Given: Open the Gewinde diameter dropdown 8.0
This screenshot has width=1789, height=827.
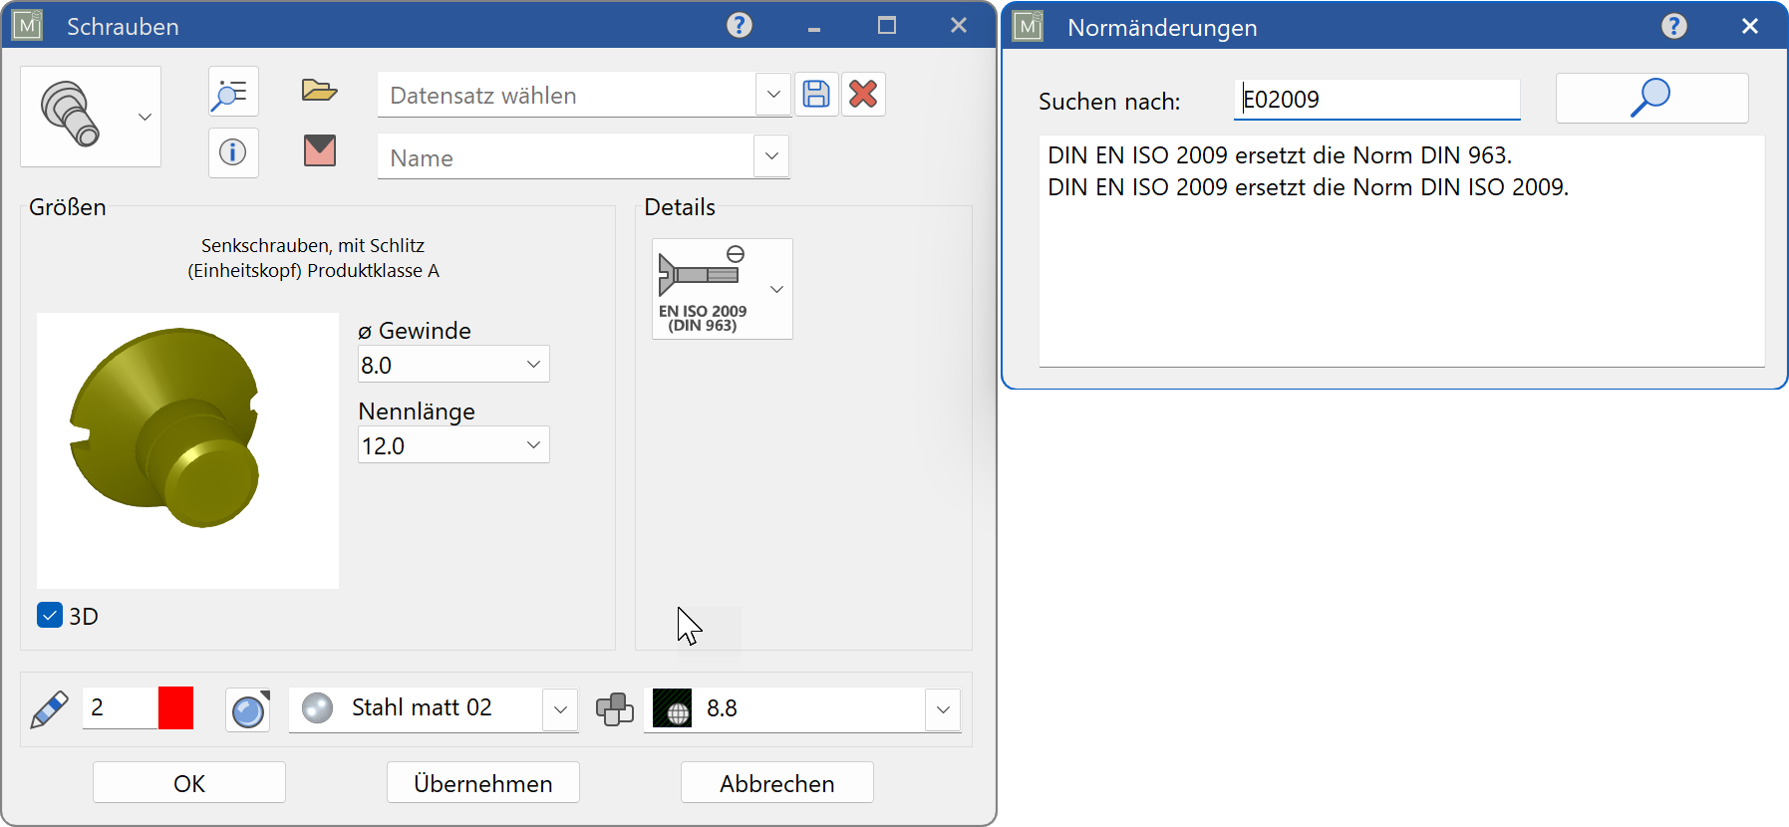Looking at the screenshot, I should (453, 365).
